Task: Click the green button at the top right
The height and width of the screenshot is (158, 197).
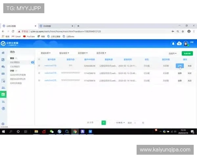Action: pos(187,53)
